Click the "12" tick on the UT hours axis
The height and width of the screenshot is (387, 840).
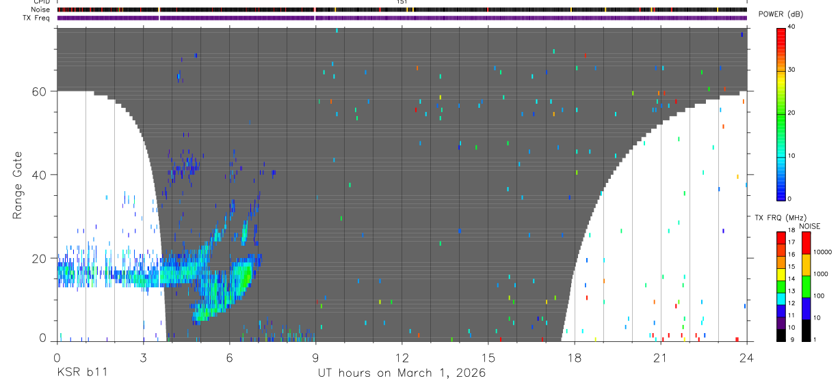tap(402, 357)
